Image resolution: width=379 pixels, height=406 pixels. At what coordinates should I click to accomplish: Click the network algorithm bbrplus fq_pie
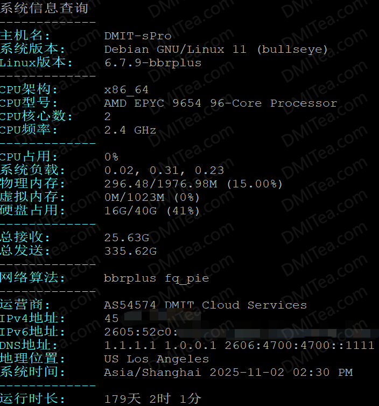tap(156, 278)
